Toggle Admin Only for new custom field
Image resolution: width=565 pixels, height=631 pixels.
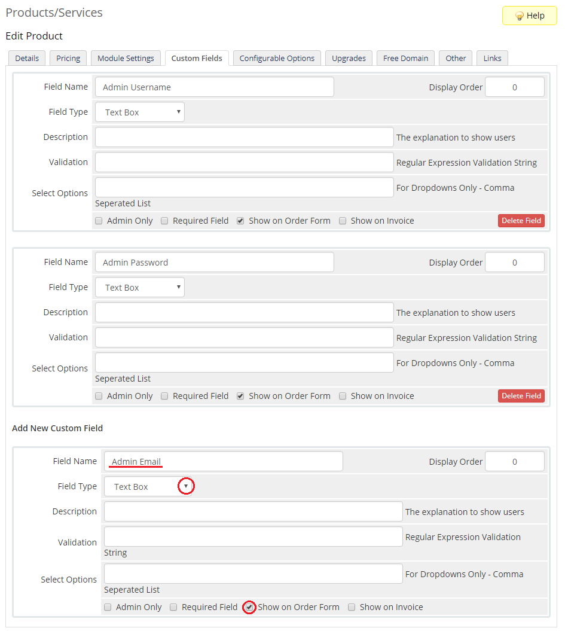point(108,607)
